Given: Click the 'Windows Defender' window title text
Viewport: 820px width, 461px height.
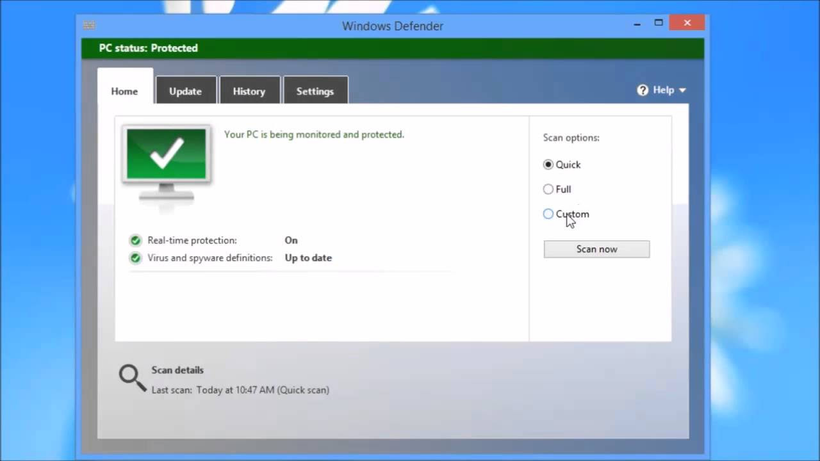Looking at the screenshot, I should coord(393,26).
